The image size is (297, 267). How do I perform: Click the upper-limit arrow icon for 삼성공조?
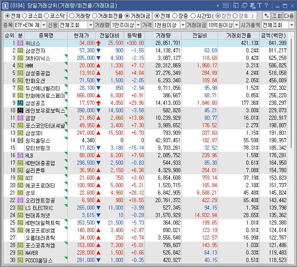coord(98,103)
